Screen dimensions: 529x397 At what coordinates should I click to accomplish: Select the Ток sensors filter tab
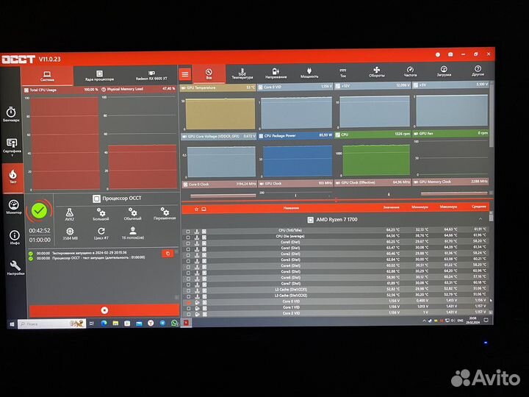tap(343, 72)
